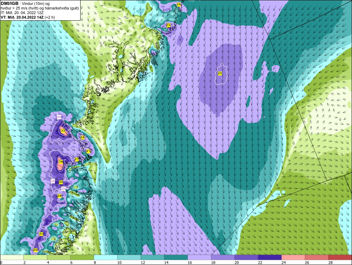This screenshot has height=265, width=352.
Task: Pick the 12–14 teal legend swatch
Action: tap(152, 257)
